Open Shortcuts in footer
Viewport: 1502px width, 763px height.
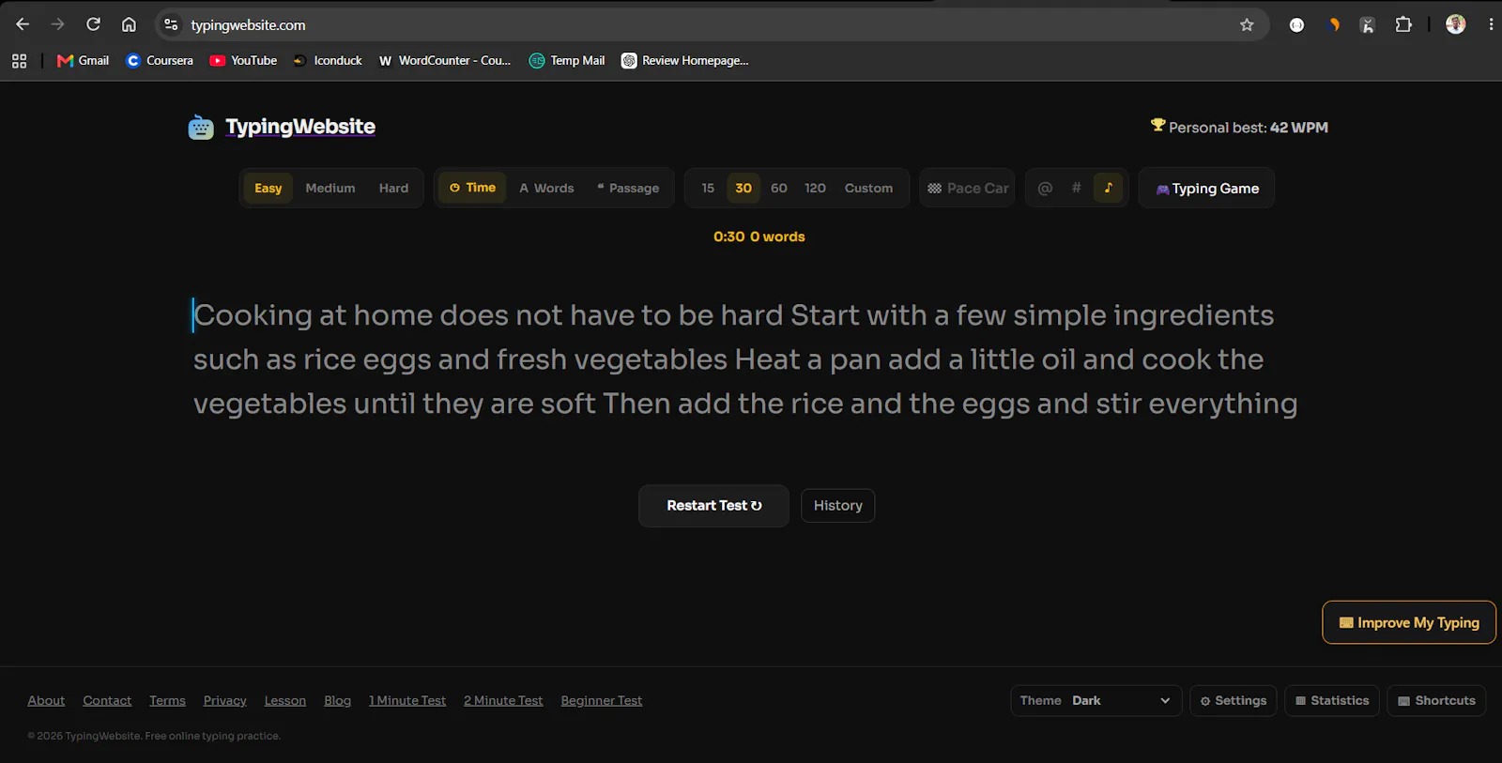pyautogui.click(x=1436, y=701)
